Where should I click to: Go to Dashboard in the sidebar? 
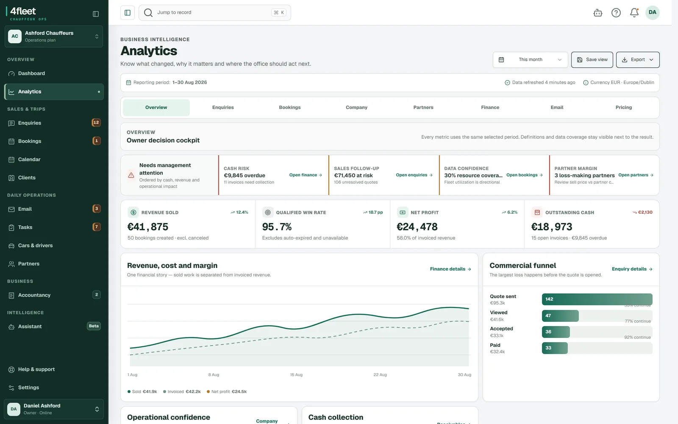tap(54, 73)
